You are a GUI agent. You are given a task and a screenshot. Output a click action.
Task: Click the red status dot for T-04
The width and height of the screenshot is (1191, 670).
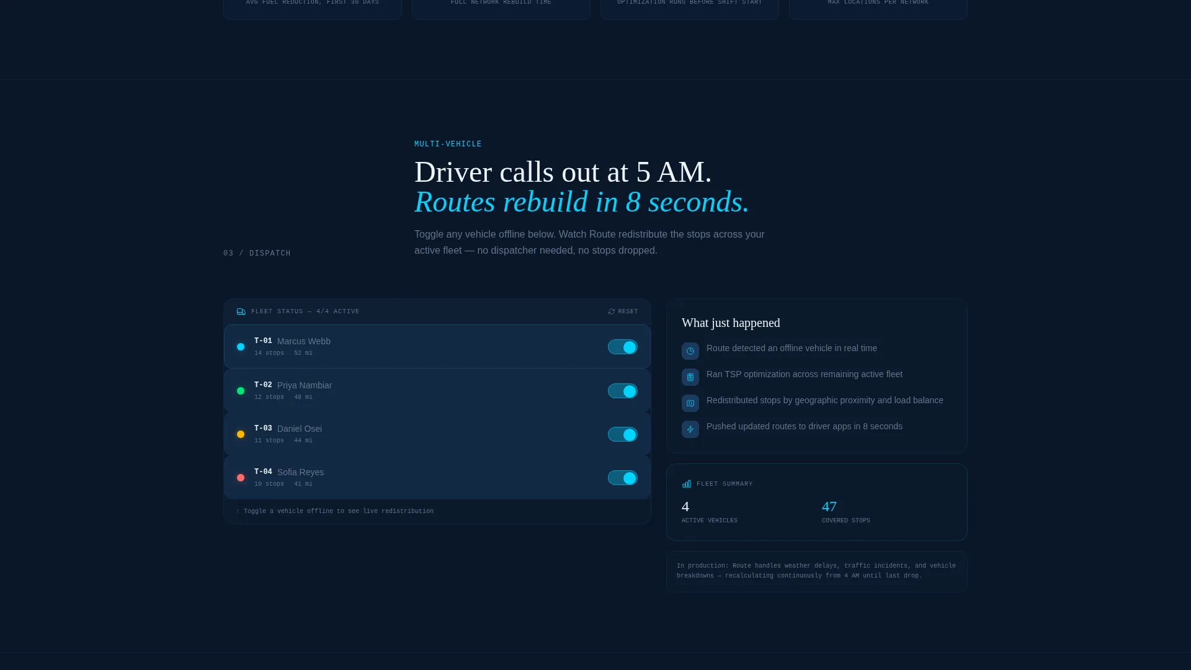coord(241,478)
